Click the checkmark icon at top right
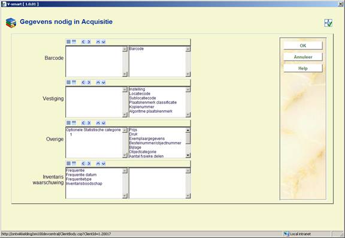 pos(328,23)
